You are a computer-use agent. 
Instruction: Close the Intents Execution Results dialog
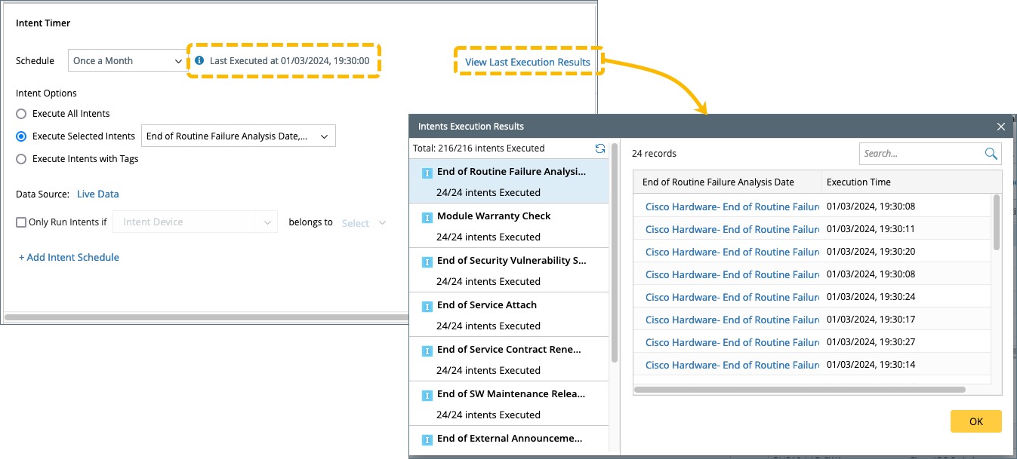(1001, 127)
